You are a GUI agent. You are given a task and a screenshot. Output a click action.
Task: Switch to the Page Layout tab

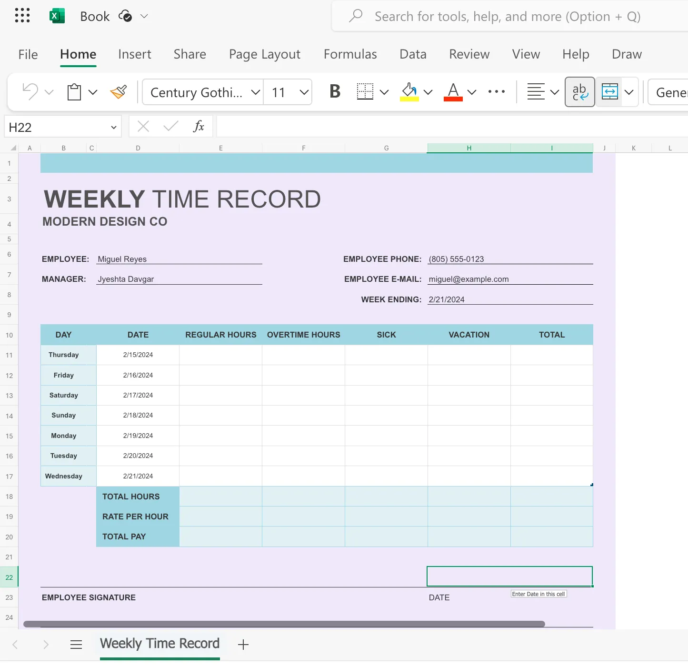click(265, 54)
